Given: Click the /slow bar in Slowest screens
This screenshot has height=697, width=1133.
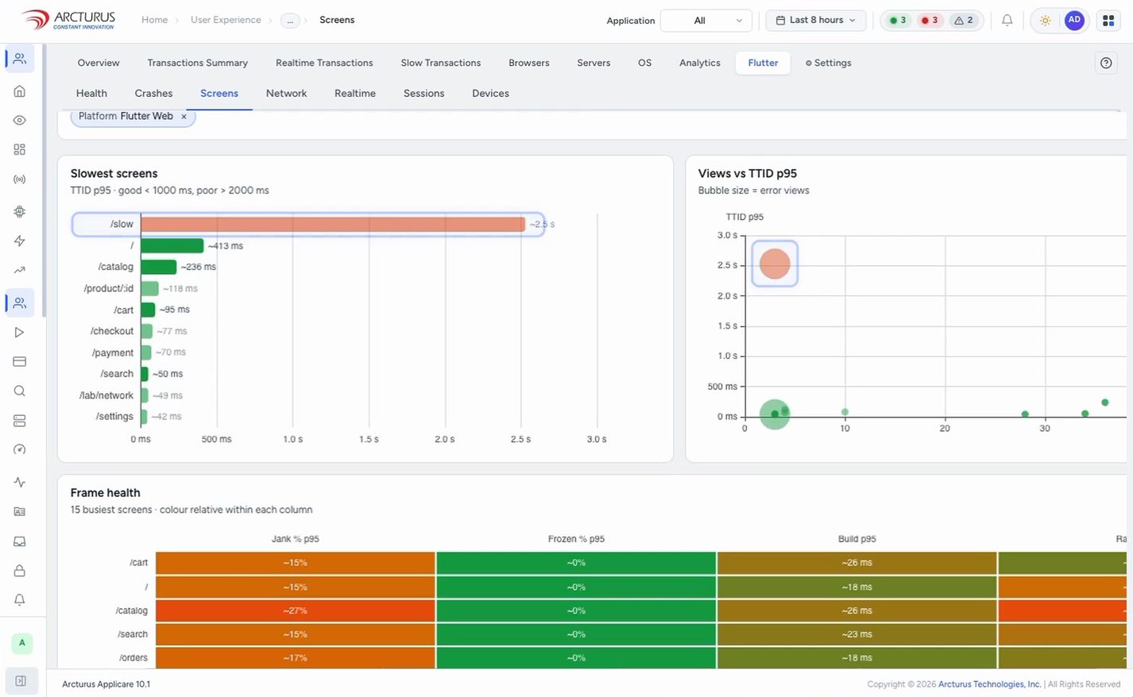Looking at the screenshot, I should pyautogui.click(x=333, y=225).
